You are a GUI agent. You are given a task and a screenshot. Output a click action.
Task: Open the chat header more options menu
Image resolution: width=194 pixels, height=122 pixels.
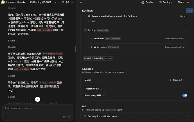pos(72,2)
